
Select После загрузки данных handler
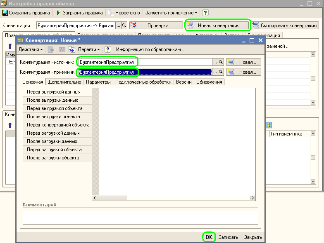click(57, 142)
